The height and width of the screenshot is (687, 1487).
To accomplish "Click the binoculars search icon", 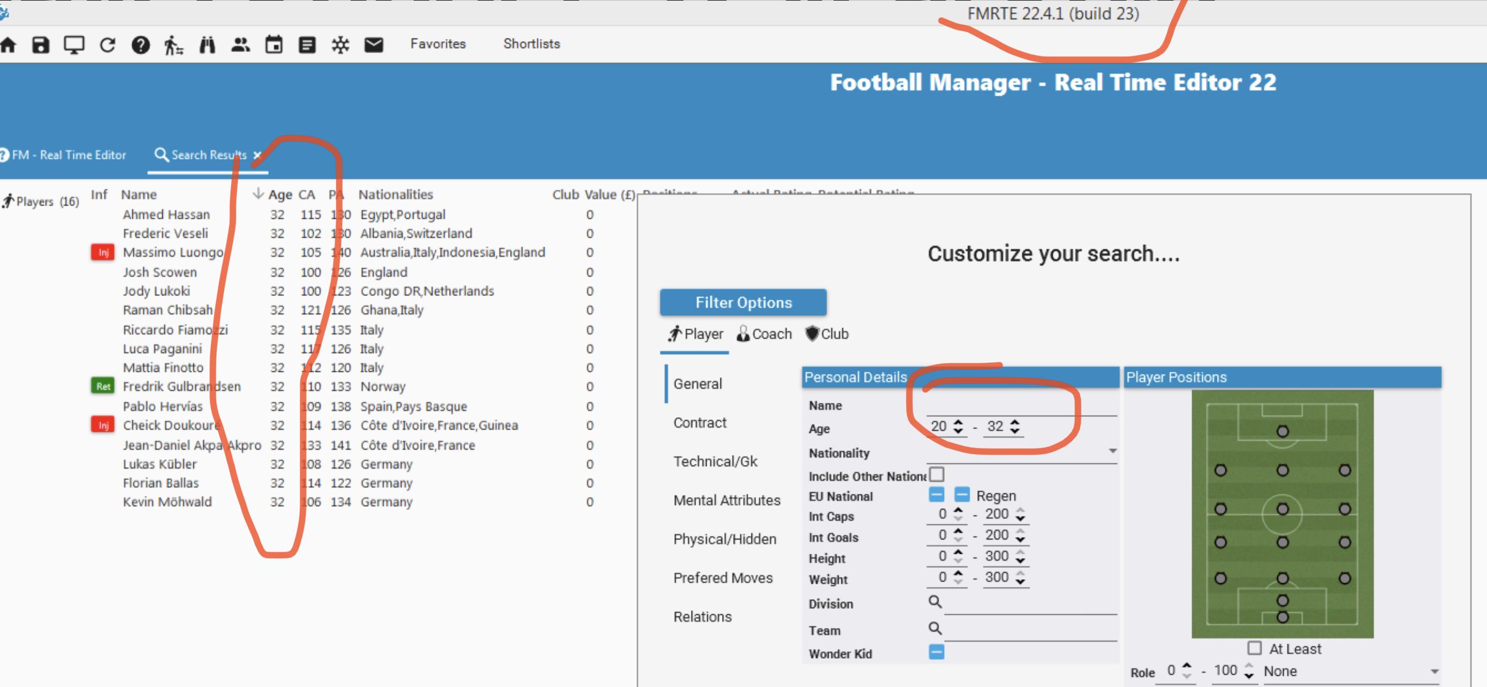I will click(207, 45).
